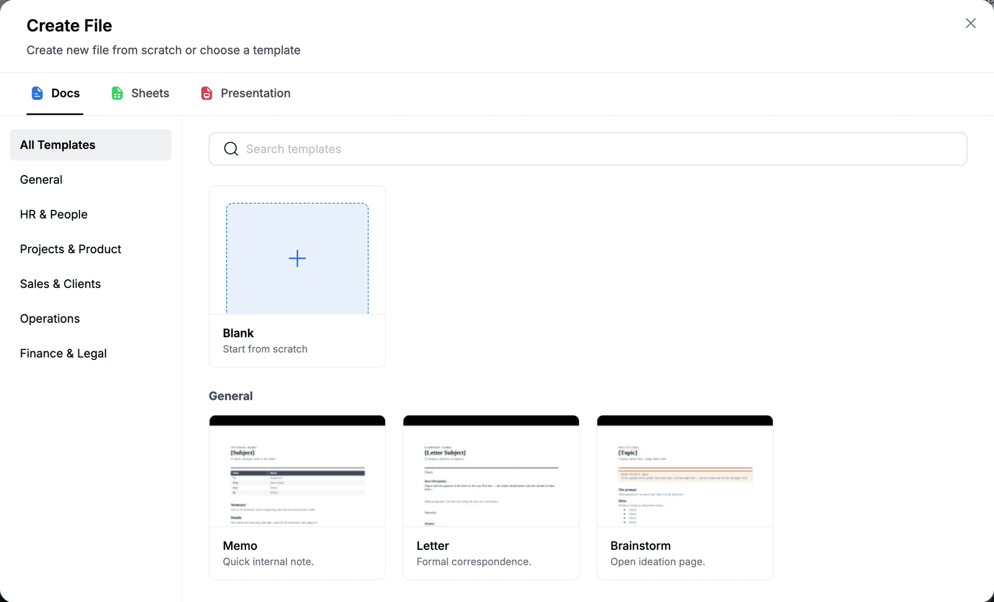Click 'Open ideation page.' description
Viewport: 994px width, 602px height.
click(x=658, y=562)
